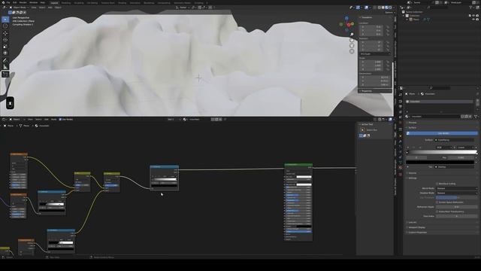Disable Collection in renders via camera icon
Image resolution: width=481 pixels, height=271 pixels.
(477, 15)
